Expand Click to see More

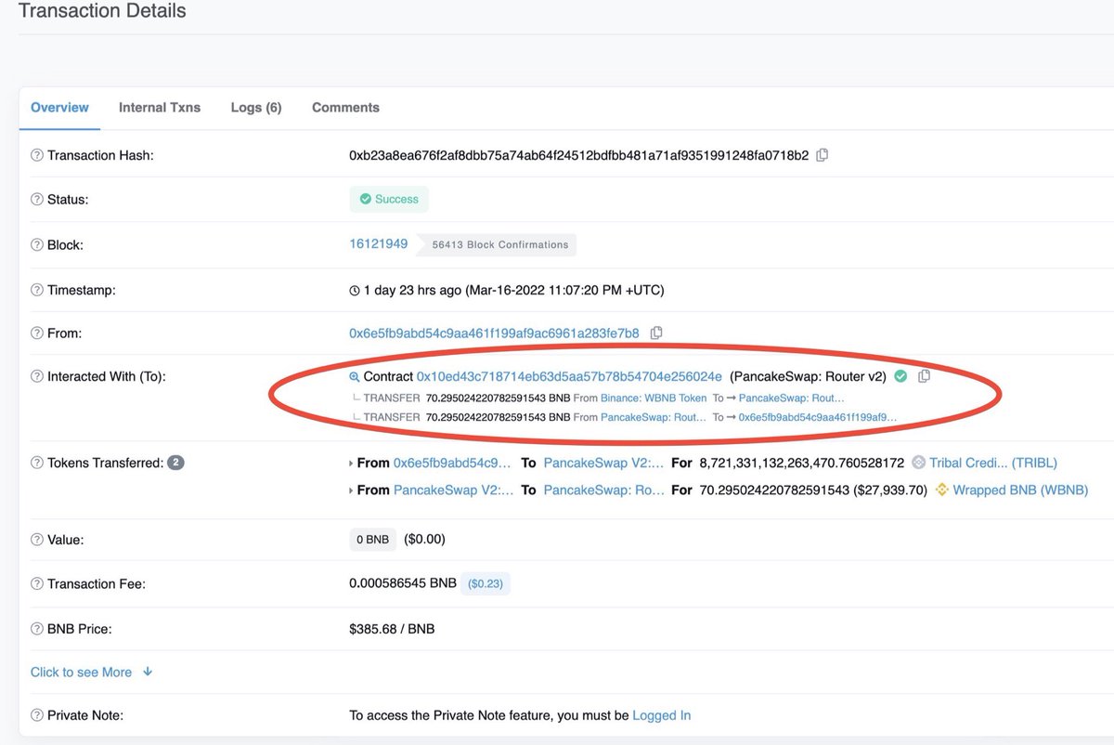tap(91, 672)
